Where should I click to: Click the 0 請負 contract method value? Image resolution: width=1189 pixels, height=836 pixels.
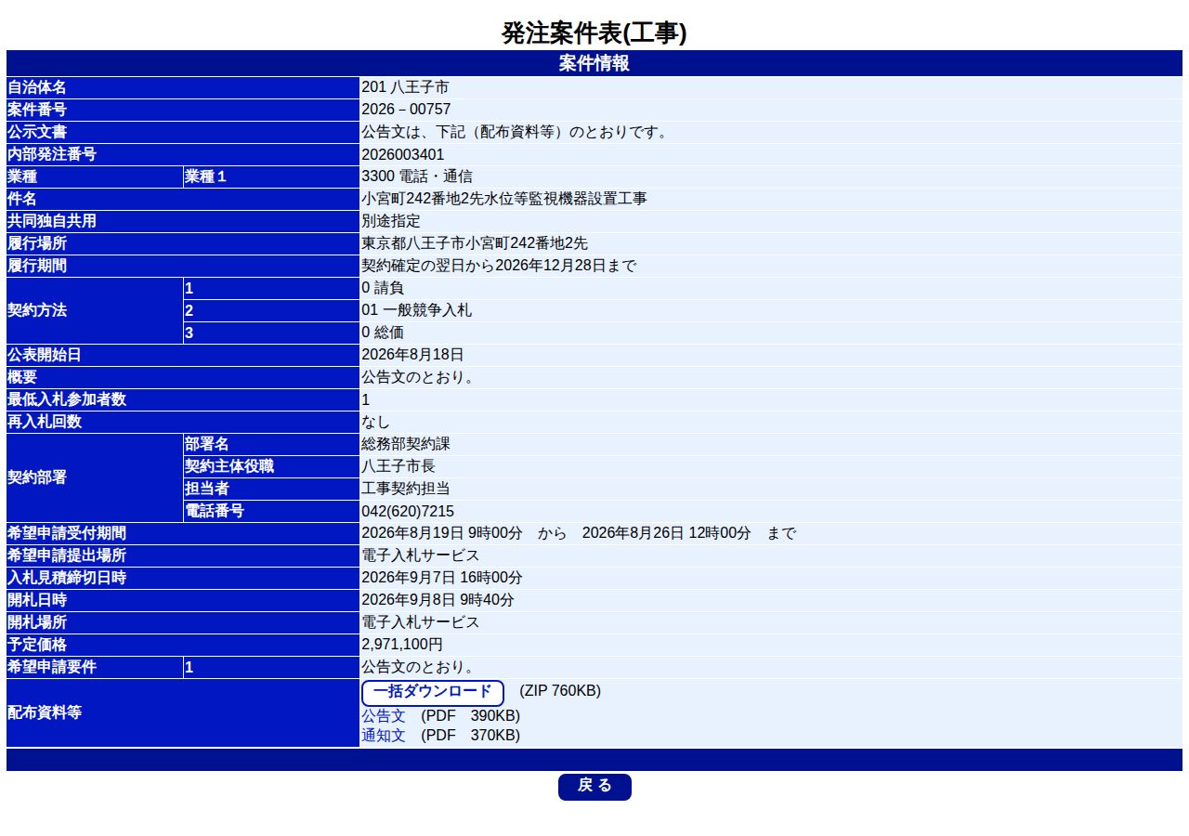click(383, 288)
